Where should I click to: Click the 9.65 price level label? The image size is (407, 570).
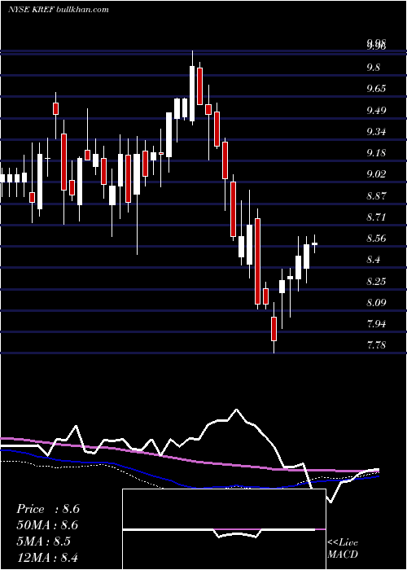point(376,89)
